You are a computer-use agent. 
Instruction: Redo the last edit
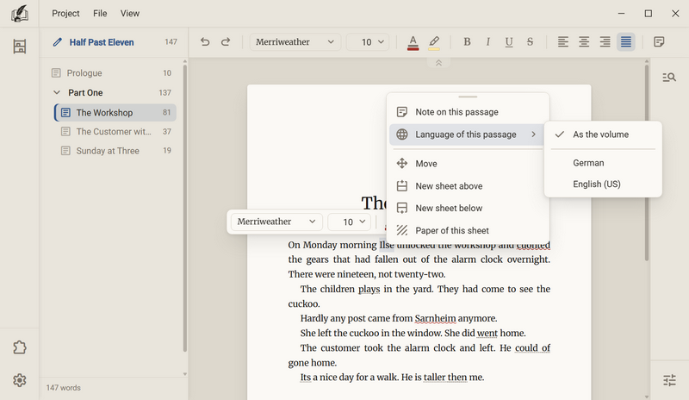tap(226, 41)
